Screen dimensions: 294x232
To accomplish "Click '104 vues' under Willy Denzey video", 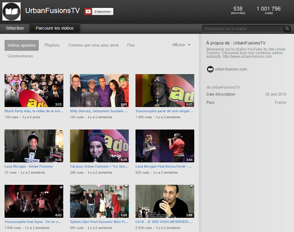I will click(x=77, y=117).
